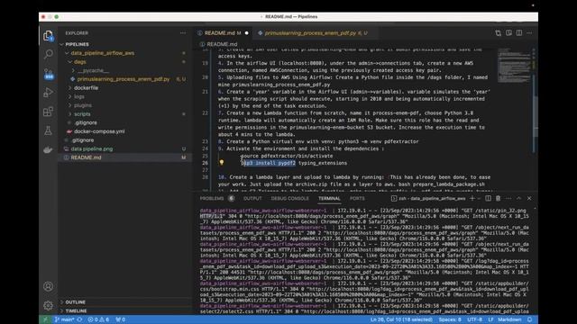The width and height of the screenshot is (577, 324).
Task: Select the TERMINAL panel tab
Action: [329, 198]
